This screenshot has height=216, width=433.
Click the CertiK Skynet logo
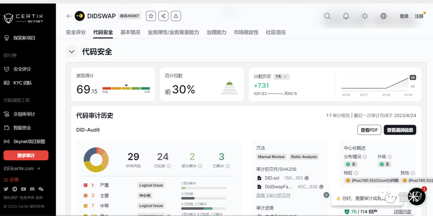(24, 18)
